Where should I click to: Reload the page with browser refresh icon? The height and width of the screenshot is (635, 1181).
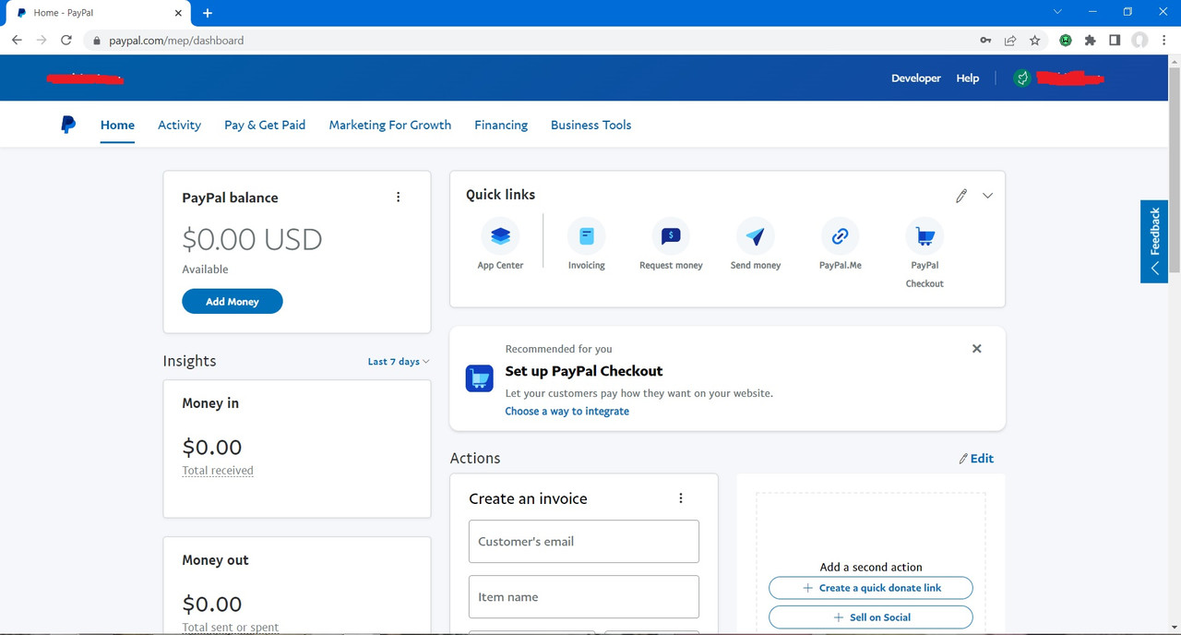(x=66, y=41)
